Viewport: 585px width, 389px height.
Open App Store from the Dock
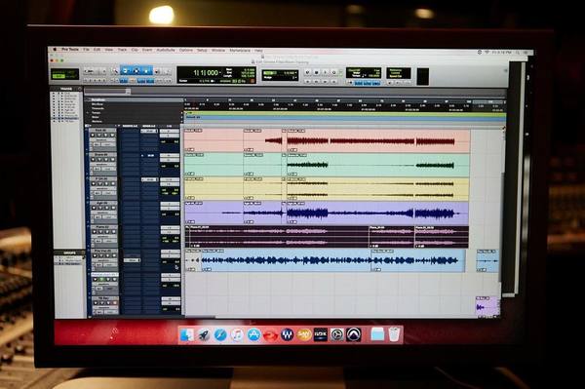tap(253, 334)
